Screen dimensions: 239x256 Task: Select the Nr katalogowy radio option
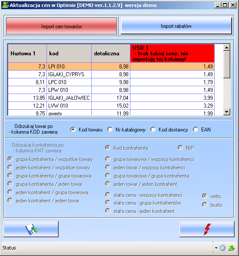[x=110, y=129]
